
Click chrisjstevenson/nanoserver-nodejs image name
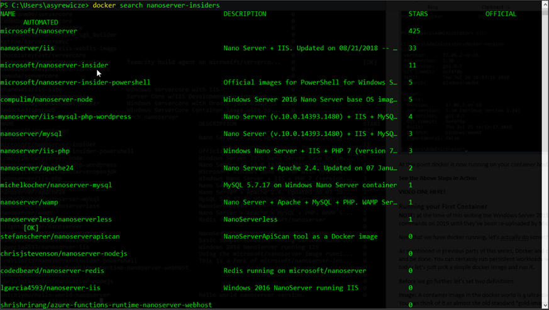coord(64,254)
